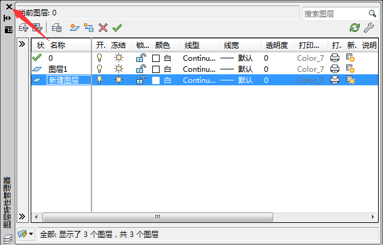Click New Layer Frozen in Viewports icon
Screen dimensions: 383x245
(x=88, y=28)
